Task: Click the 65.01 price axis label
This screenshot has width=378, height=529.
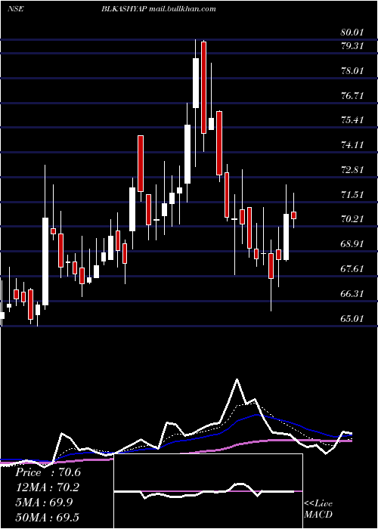Action: [352, 318]
